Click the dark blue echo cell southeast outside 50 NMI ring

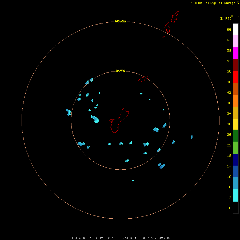tap(162, 166)
